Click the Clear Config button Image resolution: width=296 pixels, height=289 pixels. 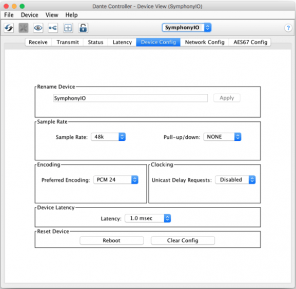(183, 240)
